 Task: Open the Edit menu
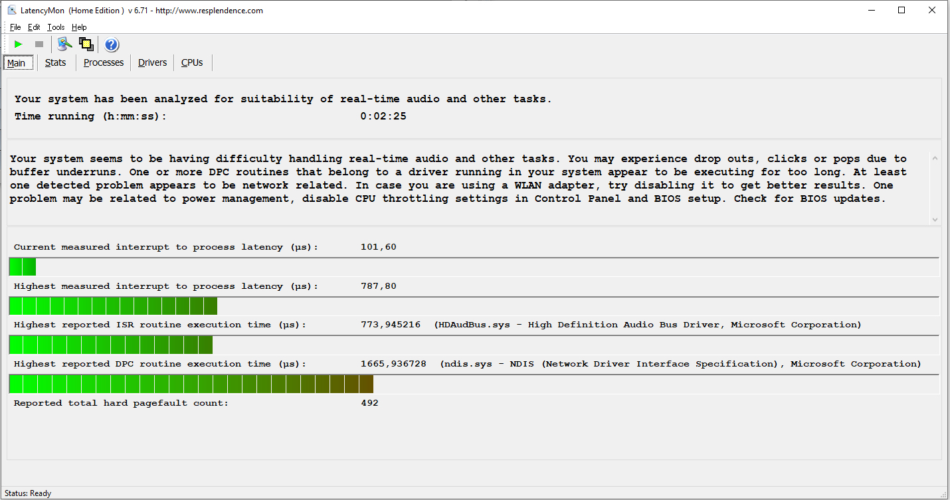[x=34, y=27]
